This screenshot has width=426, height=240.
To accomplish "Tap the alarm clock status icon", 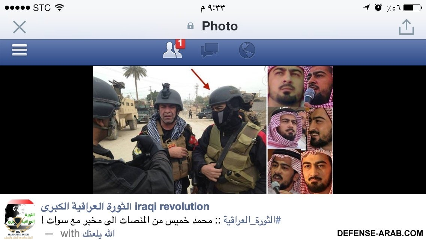I will click(378, 7).
